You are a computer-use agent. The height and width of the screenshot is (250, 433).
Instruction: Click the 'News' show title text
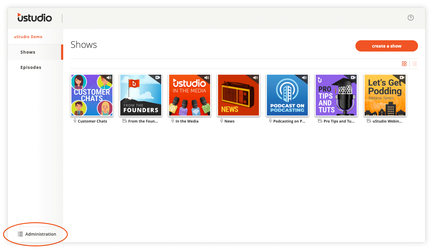(229, 121)
